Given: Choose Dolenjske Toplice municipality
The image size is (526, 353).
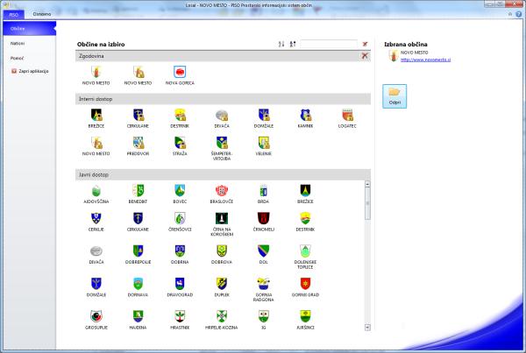Looking at the screenshot, I should tap(305, 252).
